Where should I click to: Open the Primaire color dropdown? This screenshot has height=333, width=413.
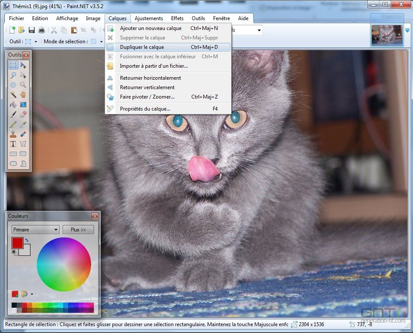click(35, 230)
